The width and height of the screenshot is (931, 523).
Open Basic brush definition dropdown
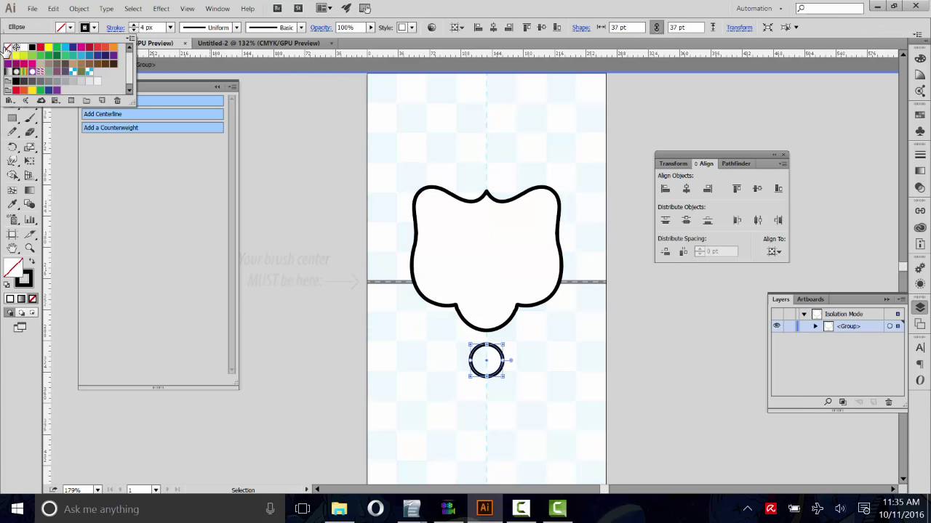click(301, 27)
